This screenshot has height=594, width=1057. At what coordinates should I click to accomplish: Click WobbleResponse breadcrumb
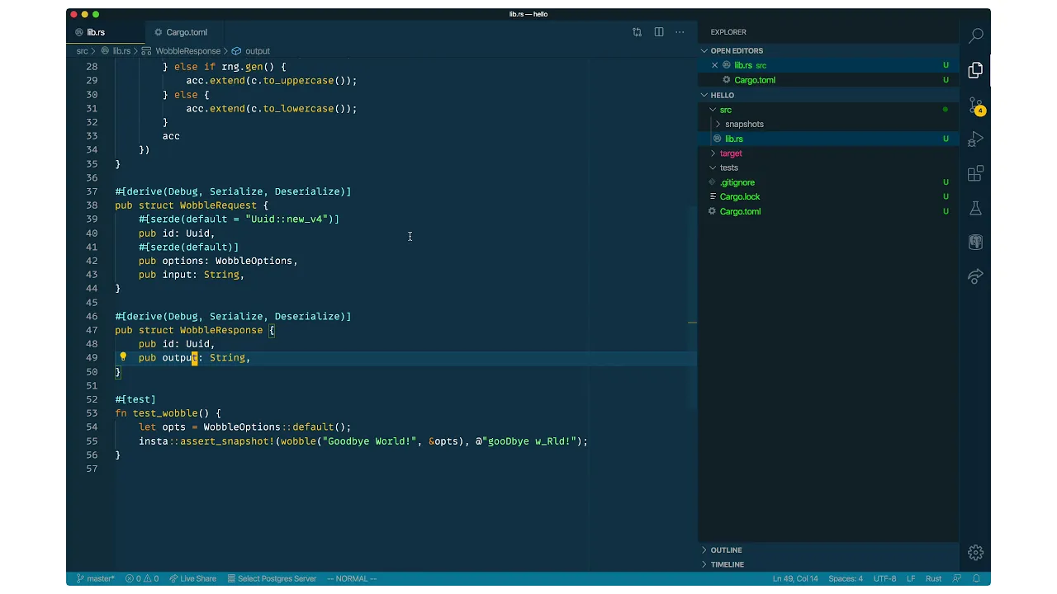click(x=187, y=51)
